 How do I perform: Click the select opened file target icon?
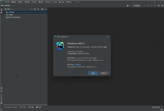pos(31,9)
